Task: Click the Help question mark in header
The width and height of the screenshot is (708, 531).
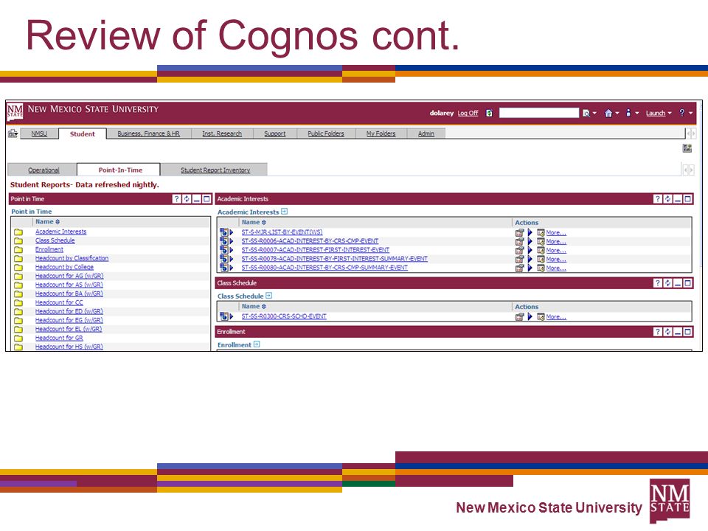Action: pyautogui.click(x=681, y=113)
